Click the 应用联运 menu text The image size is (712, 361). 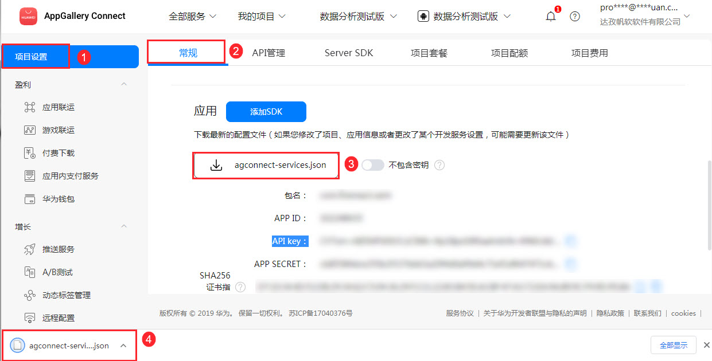(59, 107)
